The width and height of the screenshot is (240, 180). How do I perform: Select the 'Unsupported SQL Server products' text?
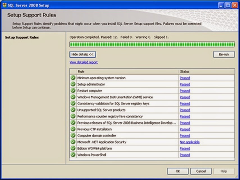click(x=101, y=110)
